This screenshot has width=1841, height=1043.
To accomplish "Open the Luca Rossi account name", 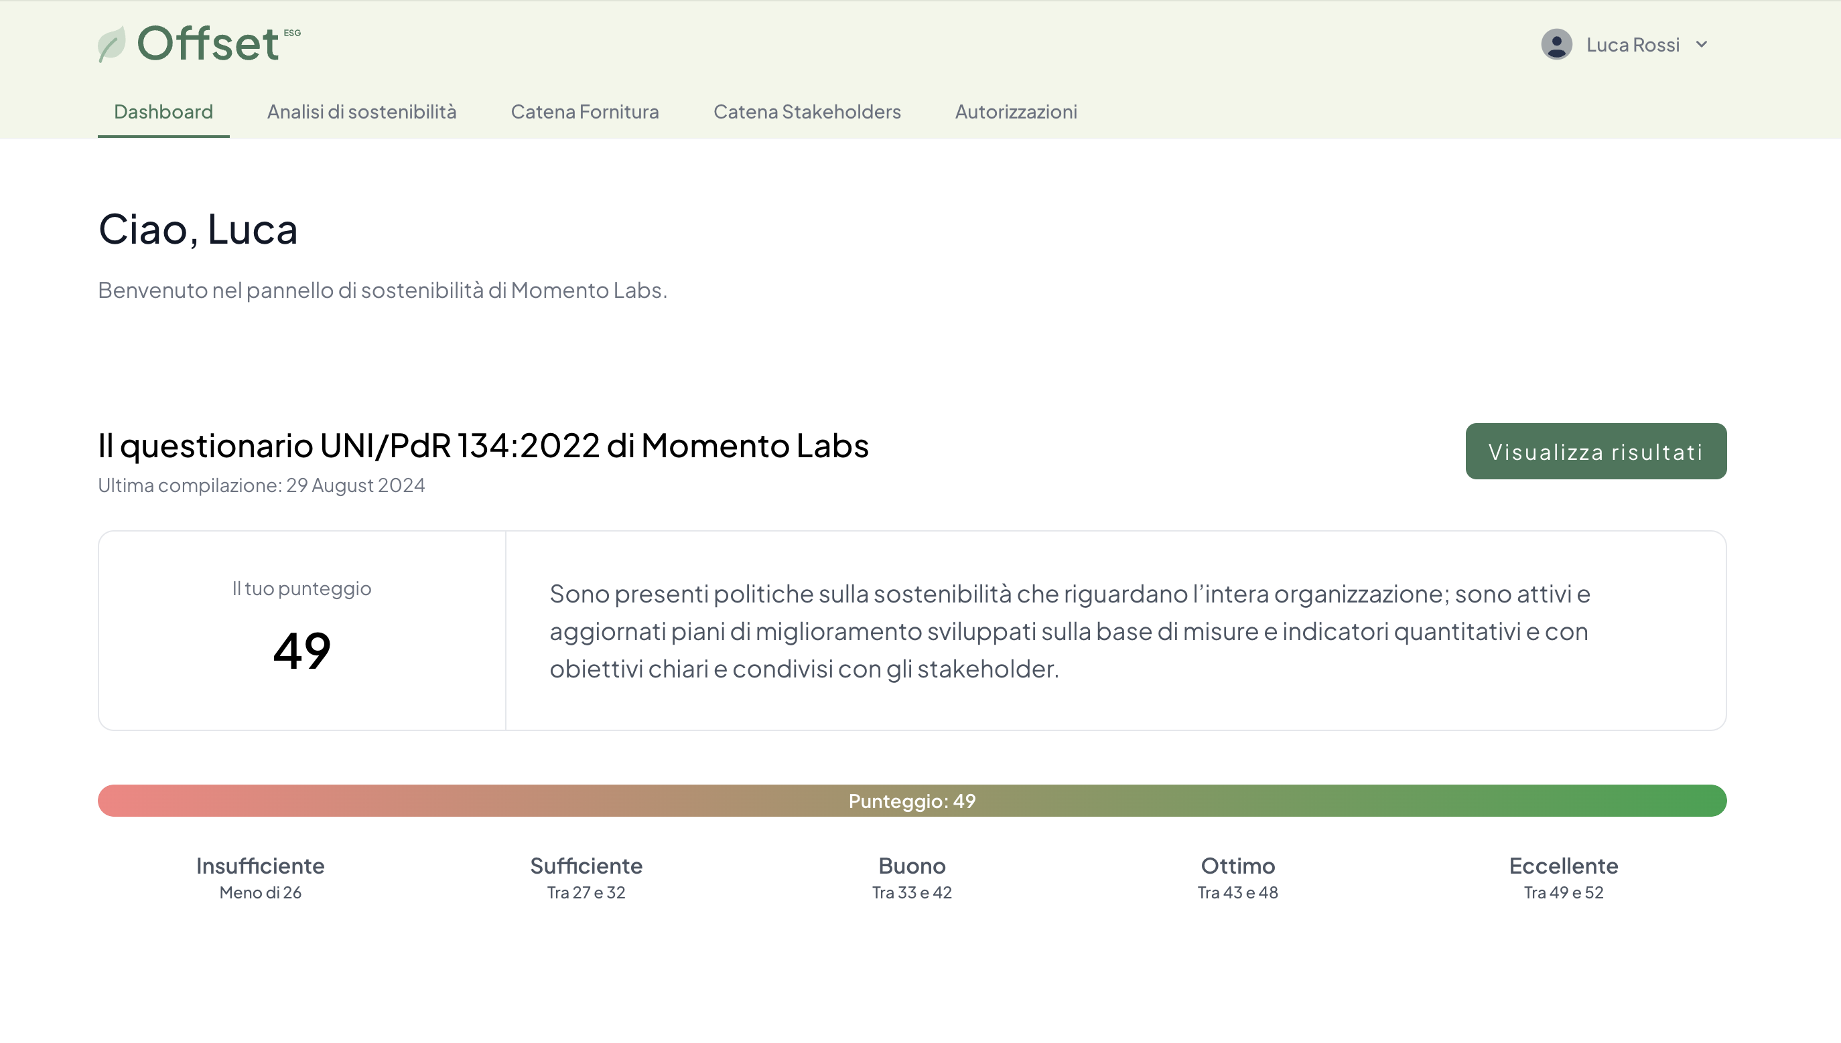I will [x=1633, y=44].
